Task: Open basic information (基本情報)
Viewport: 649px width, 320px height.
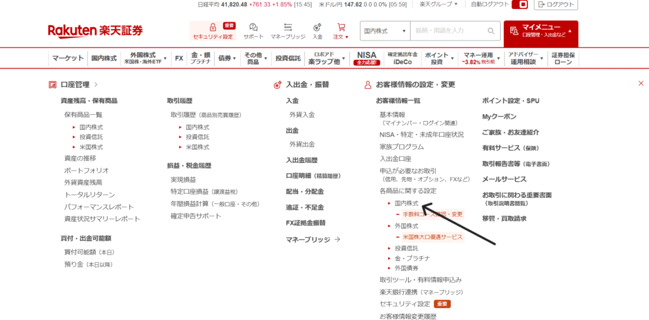Action: point(392,115)
